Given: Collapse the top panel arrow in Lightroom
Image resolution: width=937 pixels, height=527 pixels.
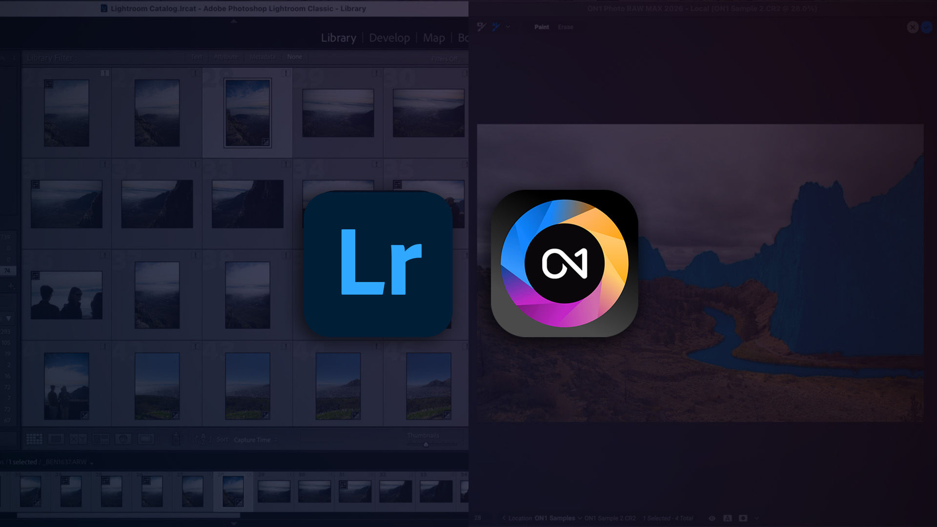Looking at the screenshot, I should pyautogui.click(x=234, y=21).
